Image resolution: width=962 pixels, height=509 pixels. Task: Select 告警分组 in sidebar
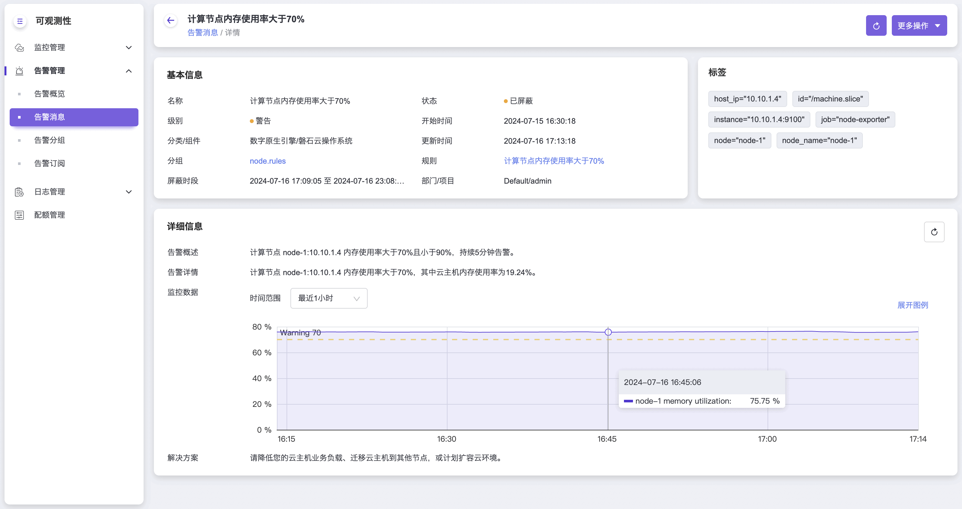50,140
